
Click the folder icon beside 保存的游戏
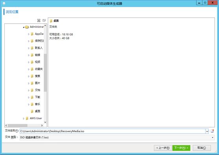[32, 41]
